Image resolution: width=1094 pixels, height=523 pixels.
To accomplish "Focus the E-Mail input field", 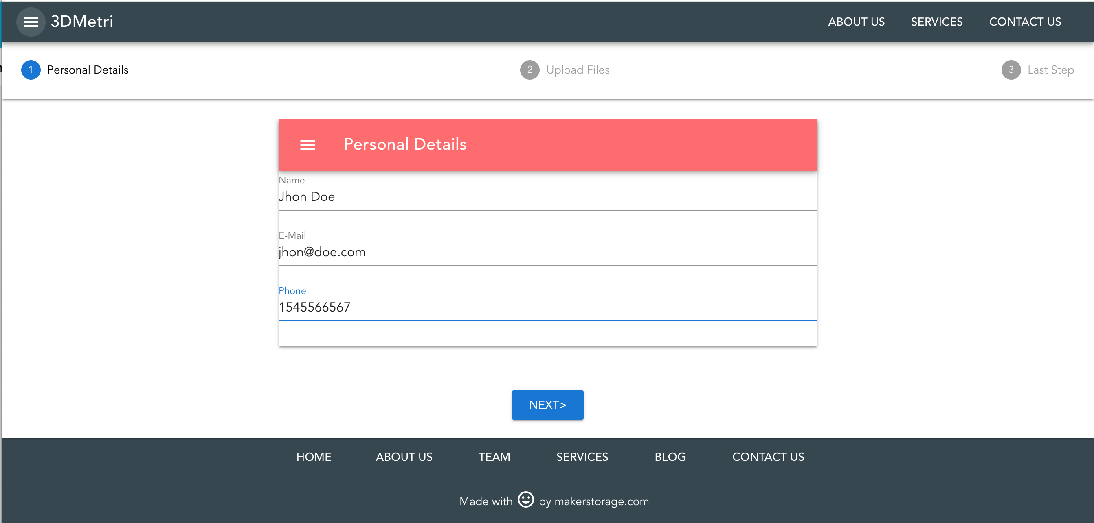I will [x=547, y=252].
